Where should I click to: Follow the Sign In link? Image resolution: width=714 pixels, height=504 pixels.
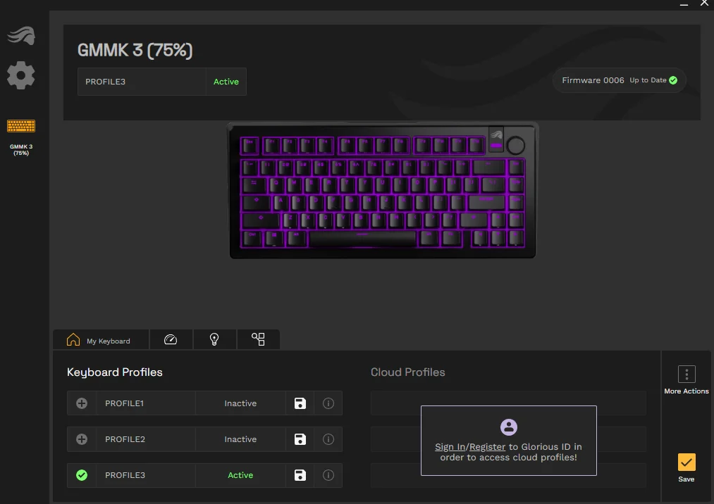coord(450,447)
